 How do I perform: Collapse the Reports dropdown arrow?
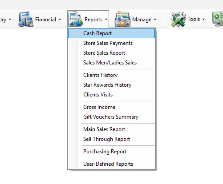coord(106,19)
